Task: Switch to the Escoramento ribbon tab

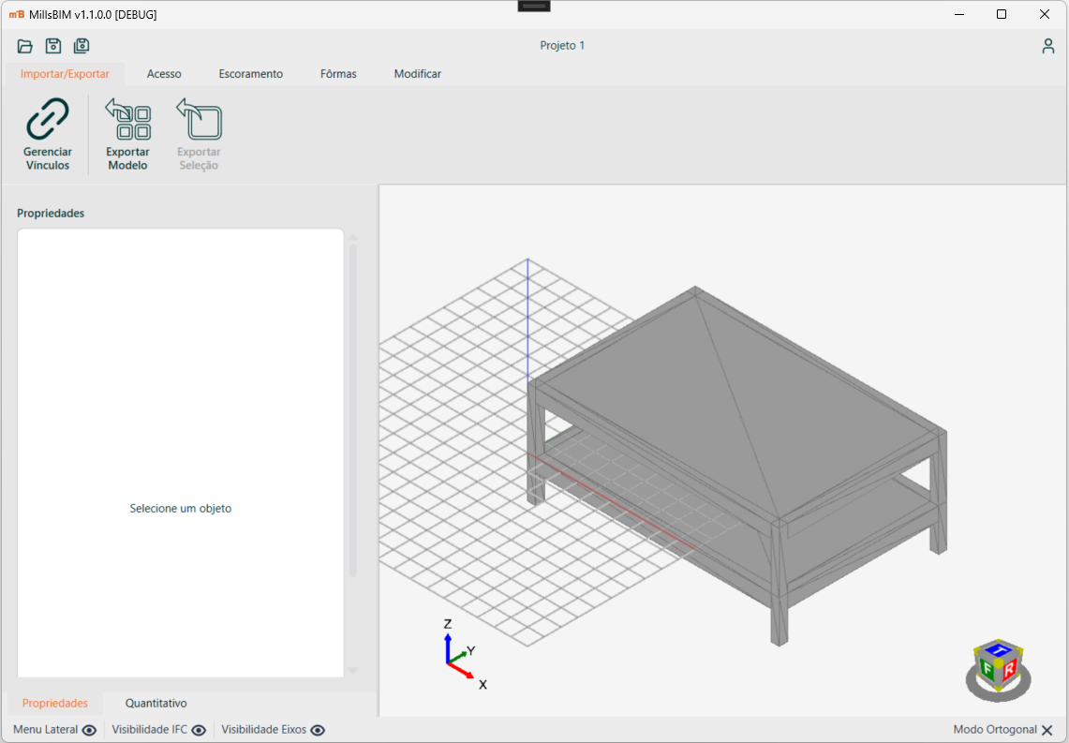Action: pyautogui.click(x=251, y=74)
